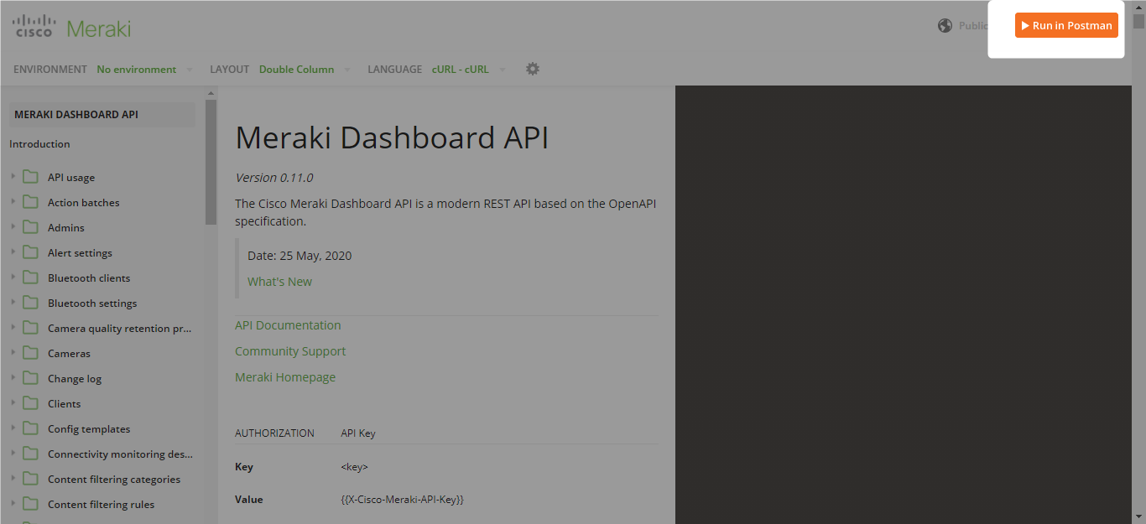1146x524 pixels.
Task: Open the API Documentation link
Action: pyautogui.click(x=288, y=325)
